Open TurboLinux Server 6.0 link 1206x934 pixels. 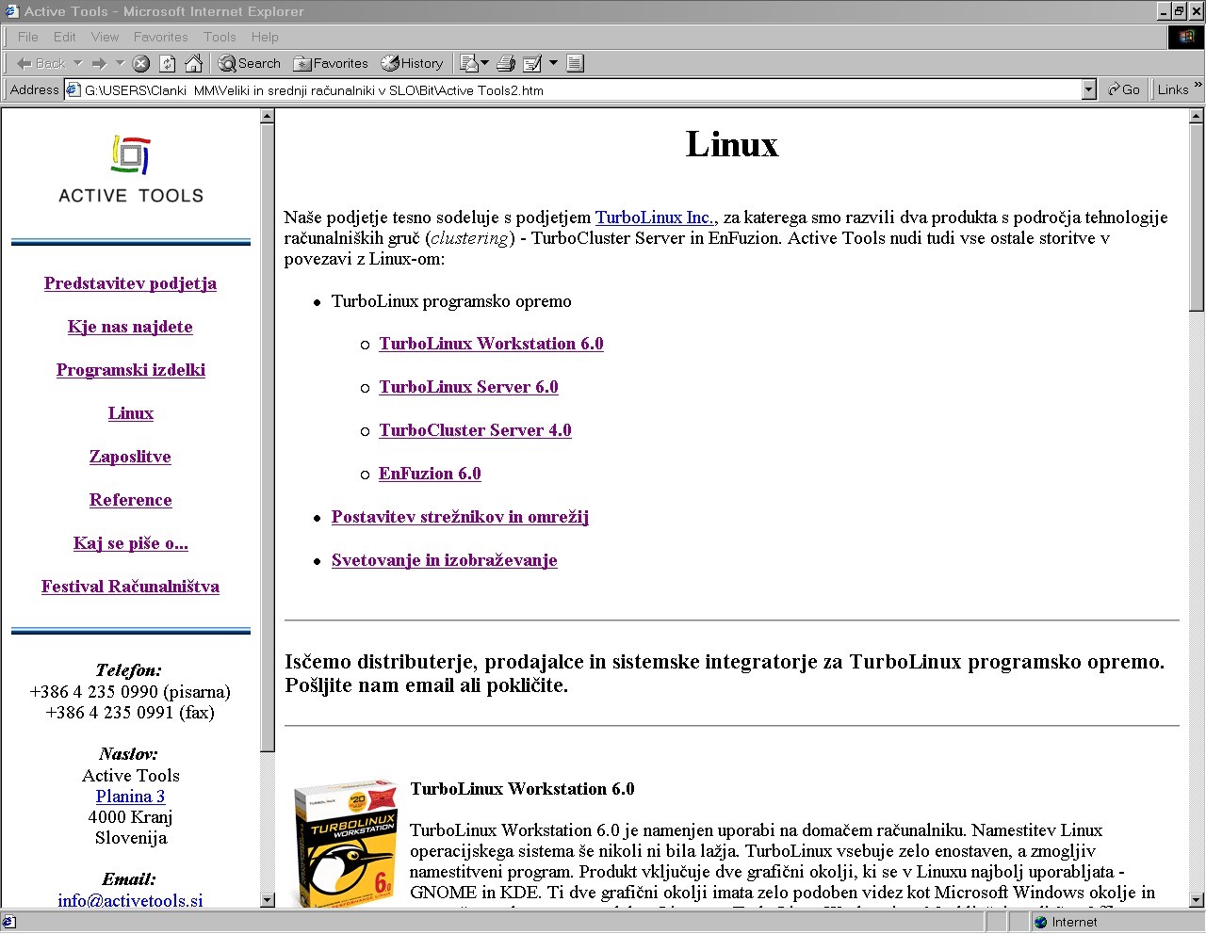pyautogui.click(x=468, y=387)
